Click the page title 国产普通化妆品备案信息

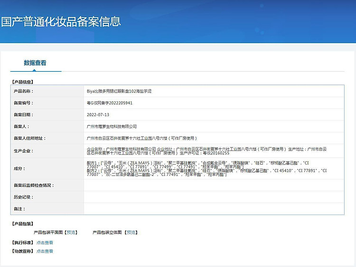[61, 21]
